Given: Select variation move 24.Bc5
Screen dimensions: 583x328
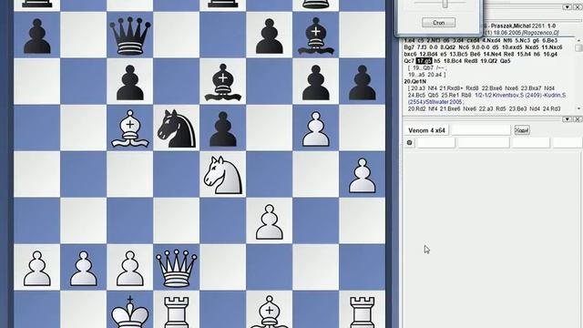Looking at the screenshot, I should 416,95.
